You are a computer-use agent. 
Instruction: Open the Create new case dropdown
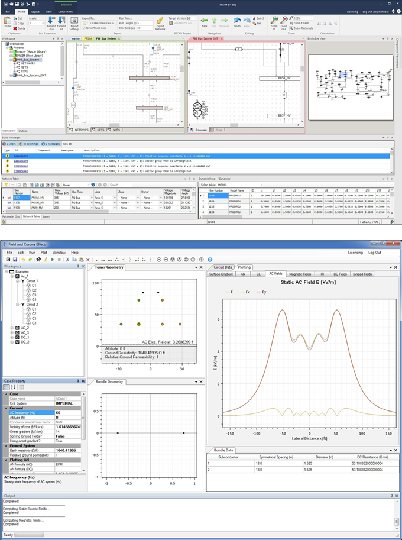tap(102, 23)
